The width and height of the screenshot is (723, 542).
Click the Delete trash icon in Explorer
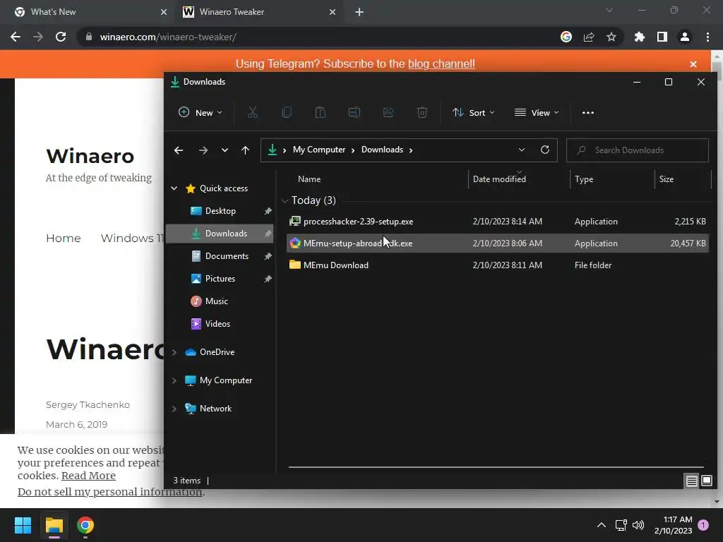tap(422, 112)
